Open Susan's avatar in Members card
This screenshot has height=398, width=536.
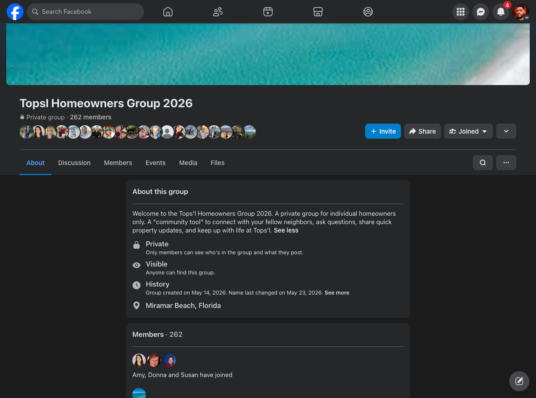(x=169, y=360)
